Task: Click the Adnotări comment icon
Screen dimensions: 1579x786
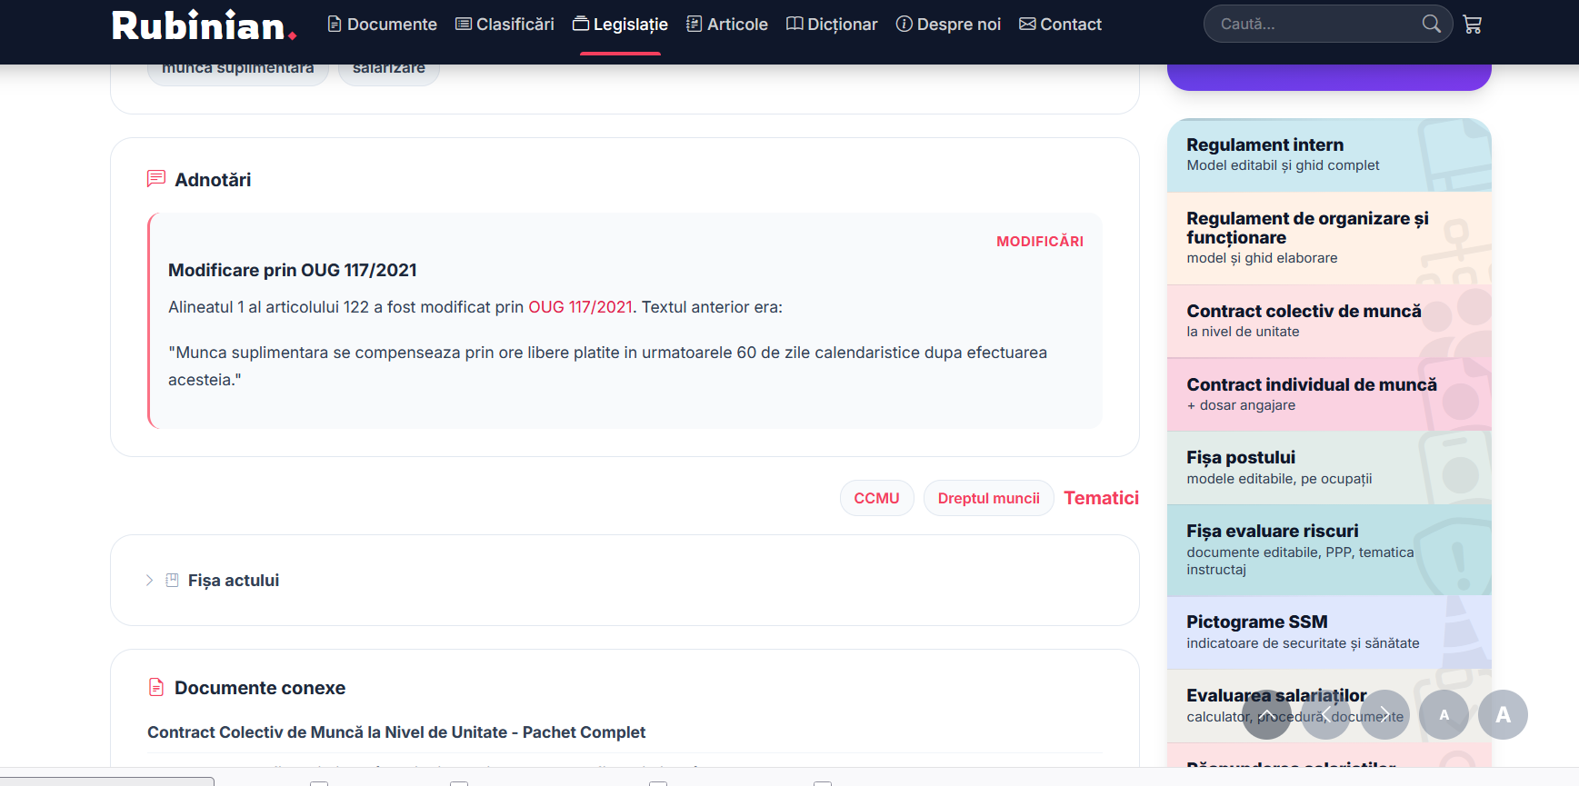Action: click(x=156, y=179)
